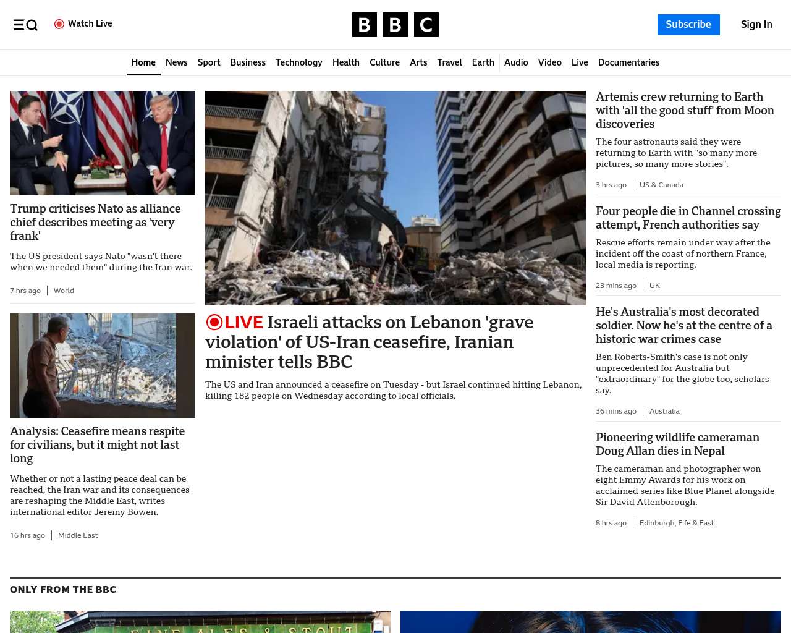The height and width of the screenshot is (633, 791).
Task: Go to the Health section
Action: click(x=346, y=62)
